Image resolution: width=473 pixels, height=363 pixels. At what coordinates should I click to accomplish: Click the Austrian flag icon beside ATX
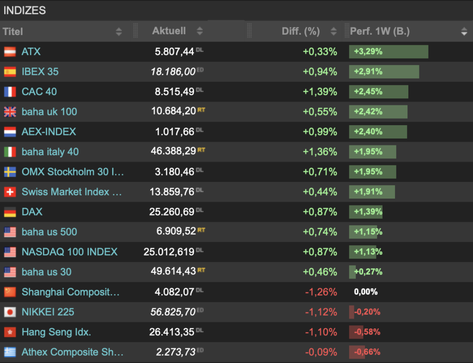(x=10, y=52)
